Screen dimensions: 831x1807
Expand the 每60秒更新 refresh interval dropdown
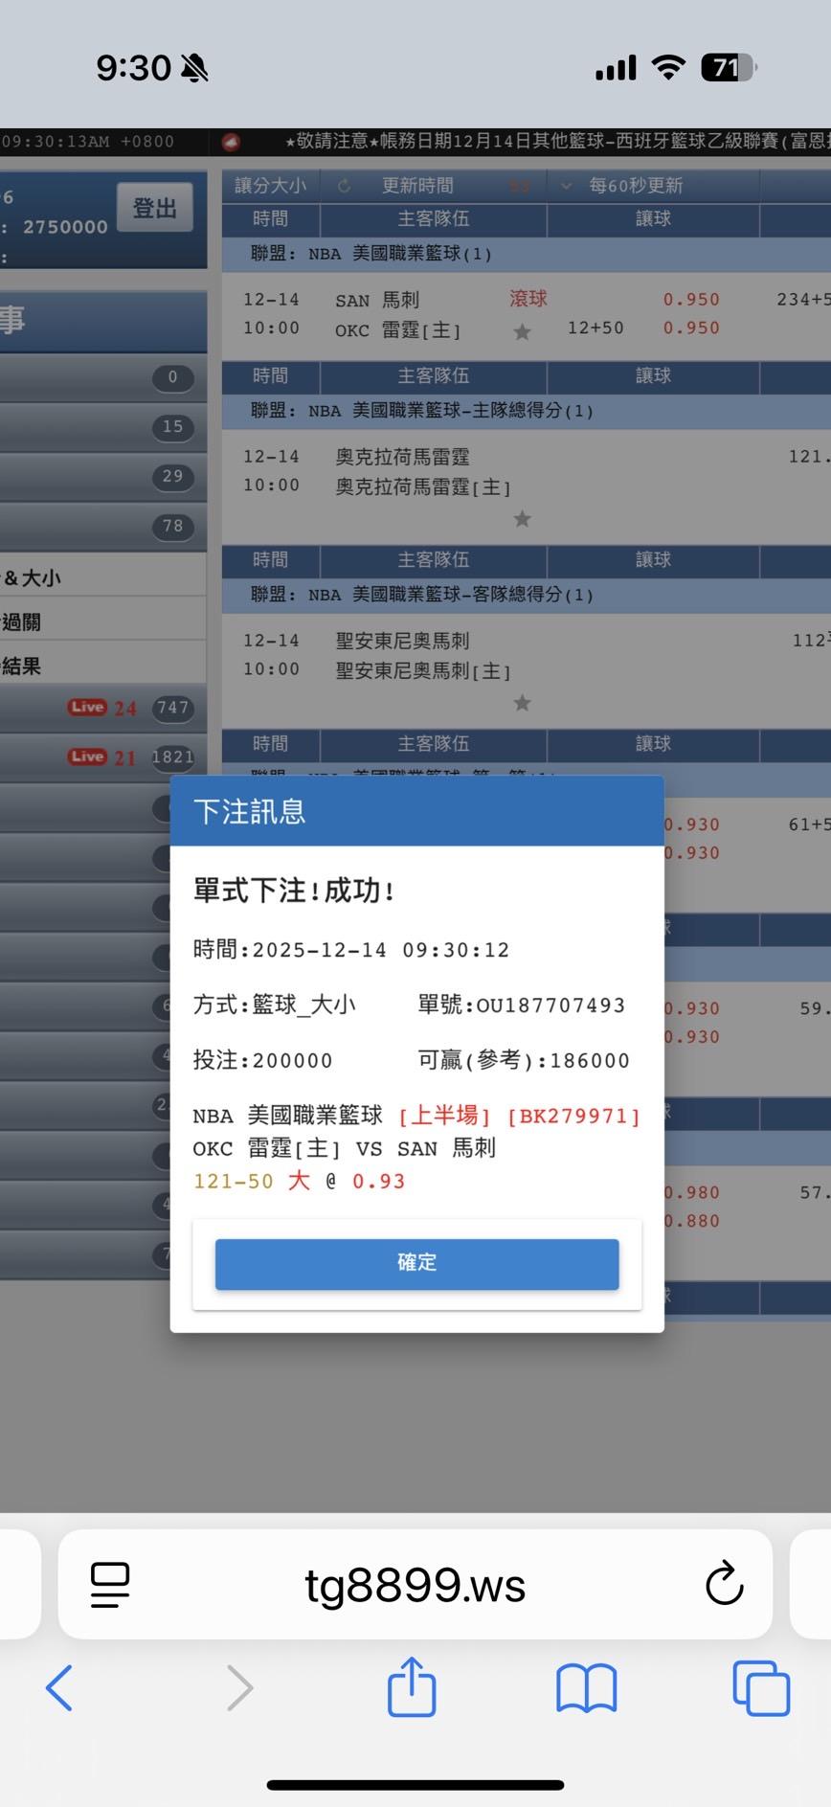point(566,186)
